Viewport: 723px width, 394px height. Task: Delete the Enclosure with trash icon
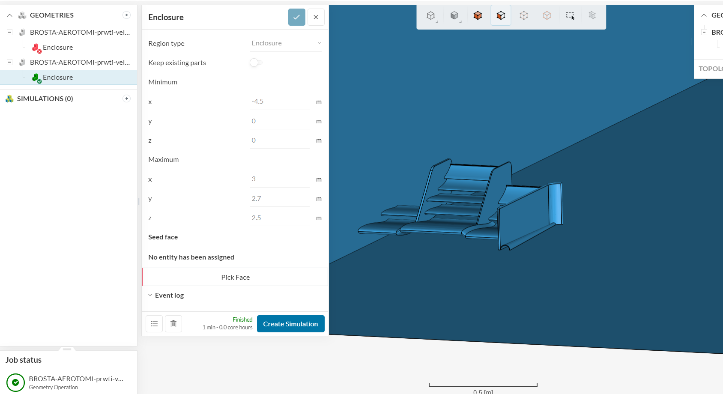[173, 324]
